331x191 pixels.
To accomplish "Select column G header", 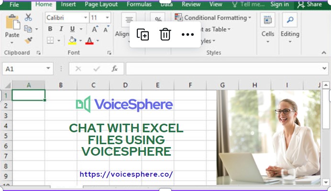I will pos(222,85).
